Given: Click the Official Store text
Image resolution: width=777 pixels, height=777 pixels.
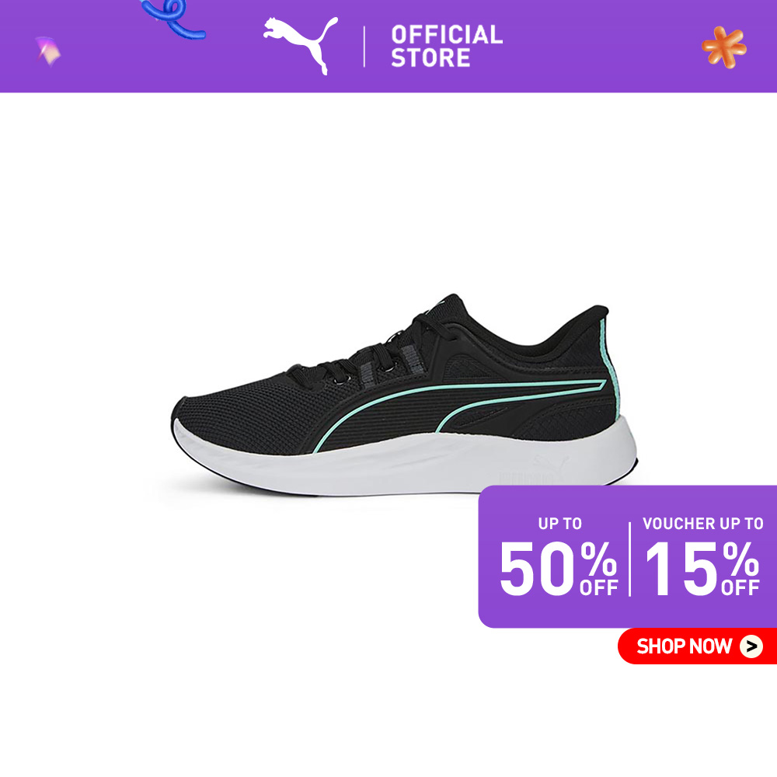Looking at the screenshot, I should click(x=447, y=46).
